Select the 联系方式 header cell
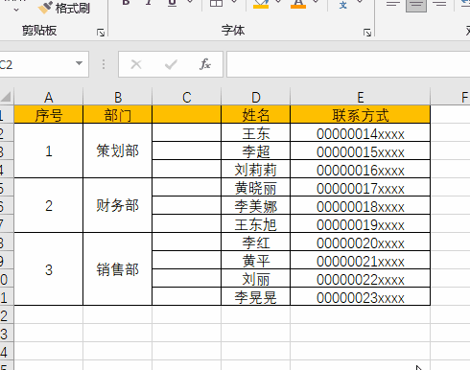The height and width of the screenshot is (370, 470). click(x=361, y=114)
